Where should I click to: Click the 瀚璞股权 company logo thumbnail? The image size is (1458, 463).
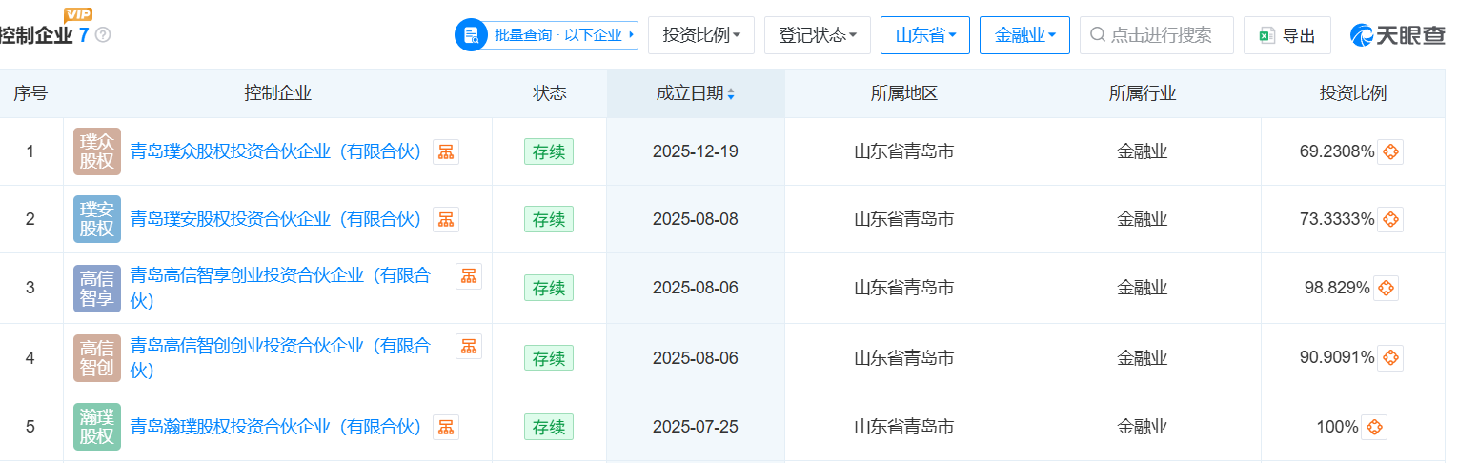[x=97, y=427]
